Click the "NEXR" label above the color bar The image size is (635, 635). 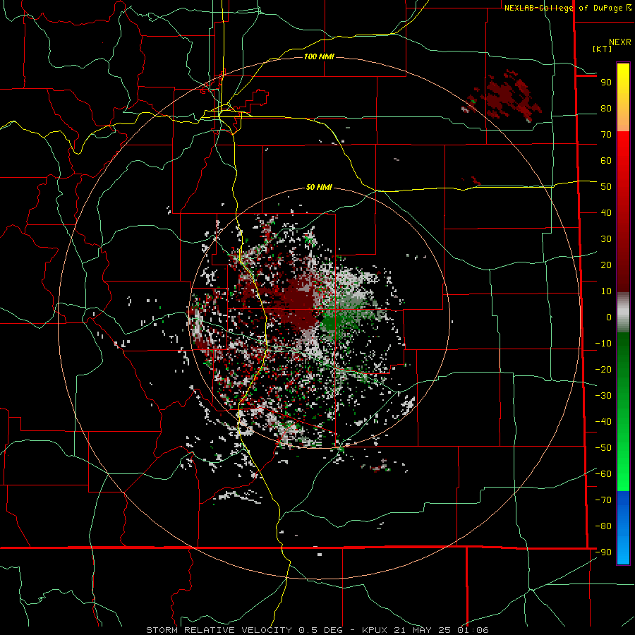click(620, 42)
